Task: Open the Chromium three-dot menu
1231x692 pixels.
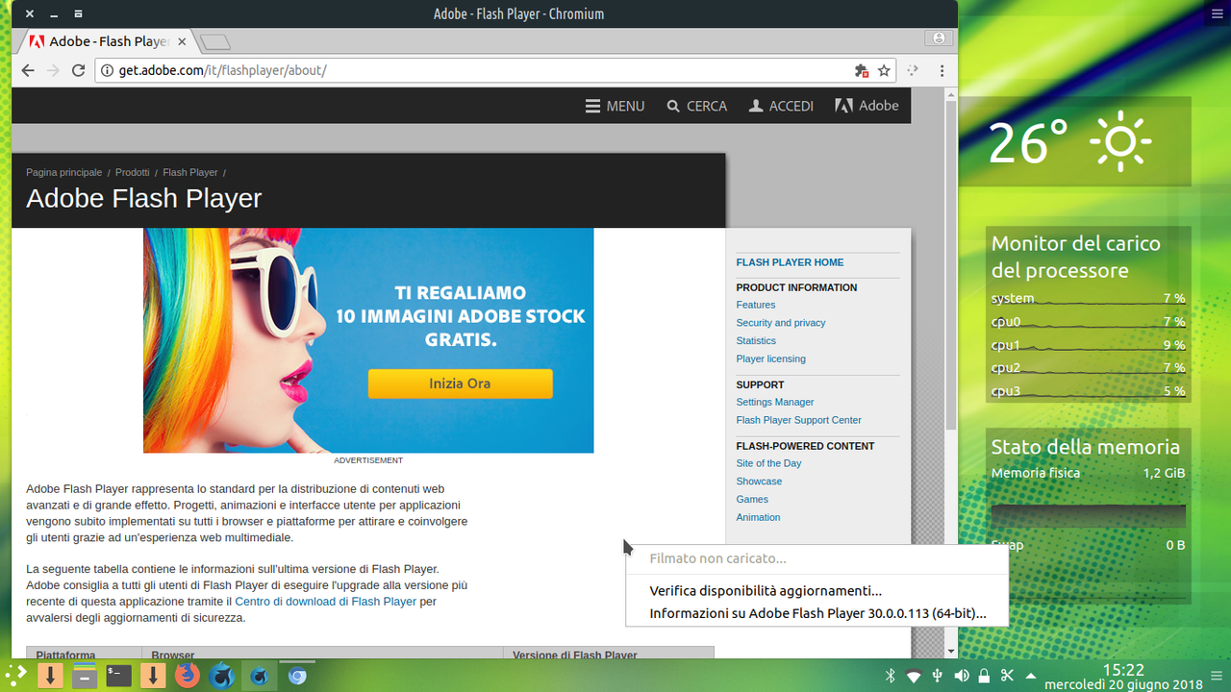Action: pos(942,70)
